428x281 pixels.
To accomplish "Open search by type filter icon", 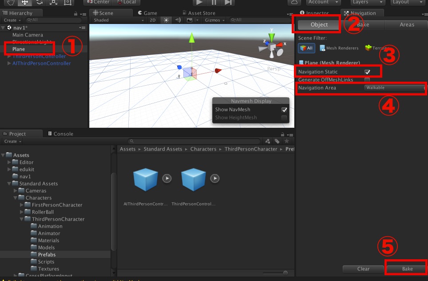I will click(267, 141).
